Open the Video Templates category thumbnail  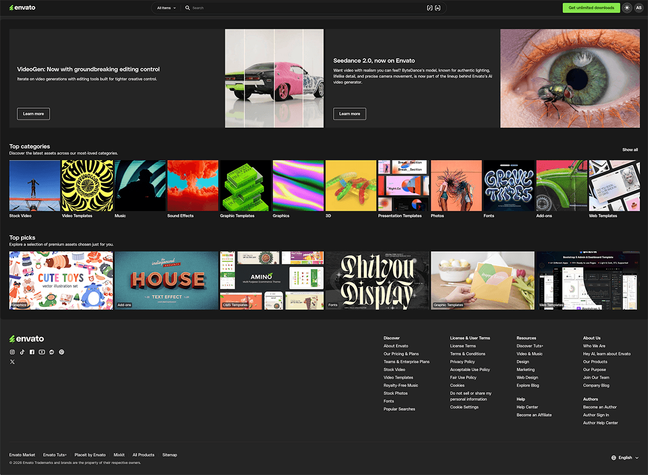click(x=87, y=185)
